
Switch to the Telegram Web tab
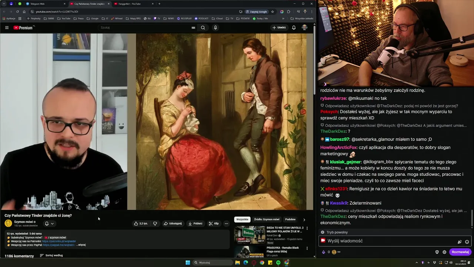coord(44,4)
